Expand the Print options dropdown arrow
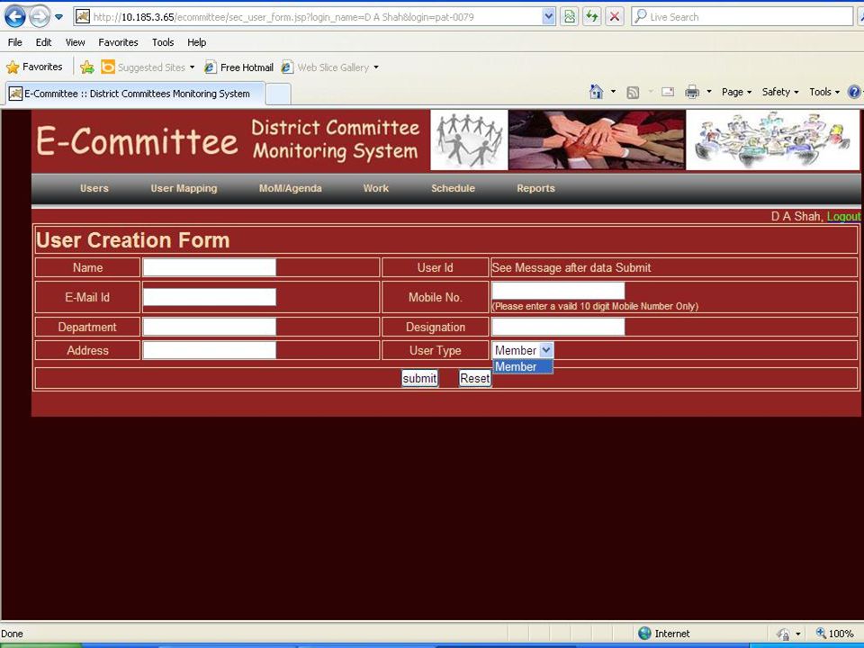This screenshot has width=864, height=648. [709, 92]
